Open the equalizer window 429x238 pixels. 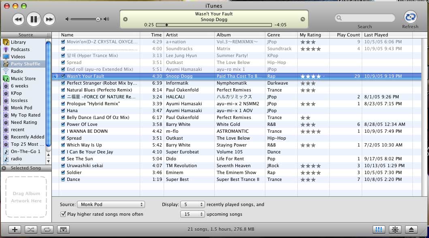click(379, 230)
